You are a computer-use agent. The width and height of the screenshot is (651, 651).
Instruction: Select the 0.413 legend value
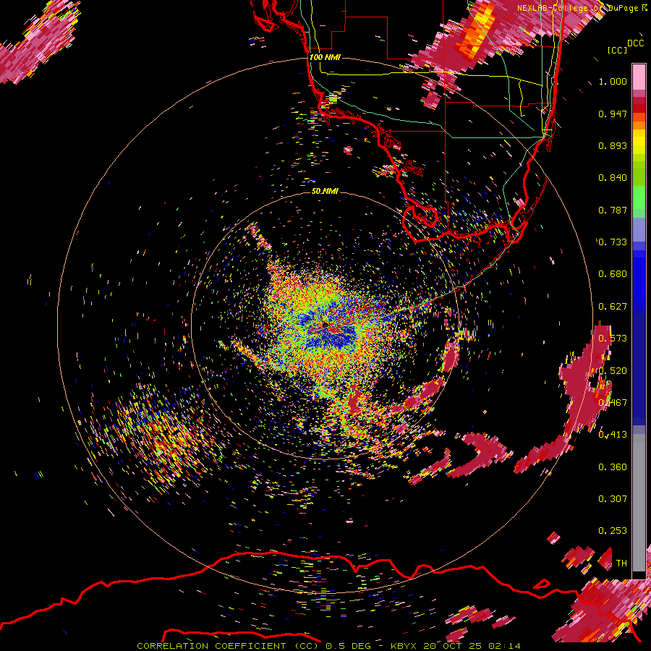(x=613, y=435)
